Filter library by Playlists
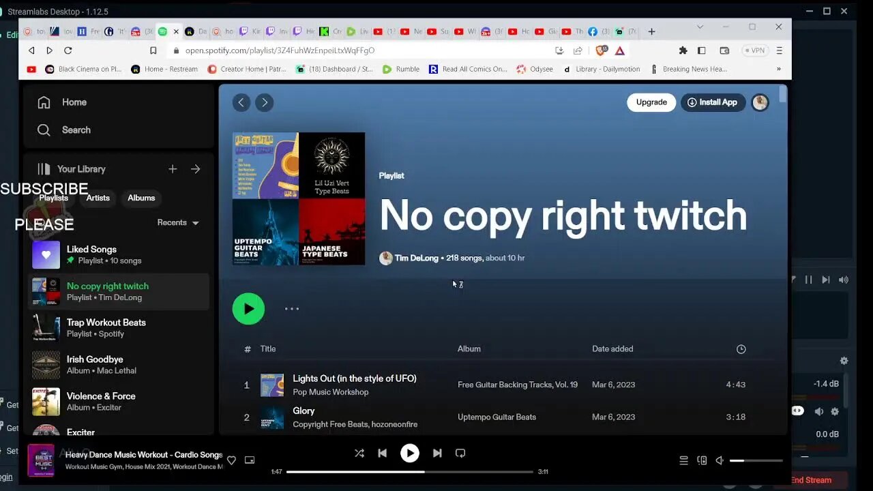The height and width of the screenshot is (491, 873). click(53, 198)
